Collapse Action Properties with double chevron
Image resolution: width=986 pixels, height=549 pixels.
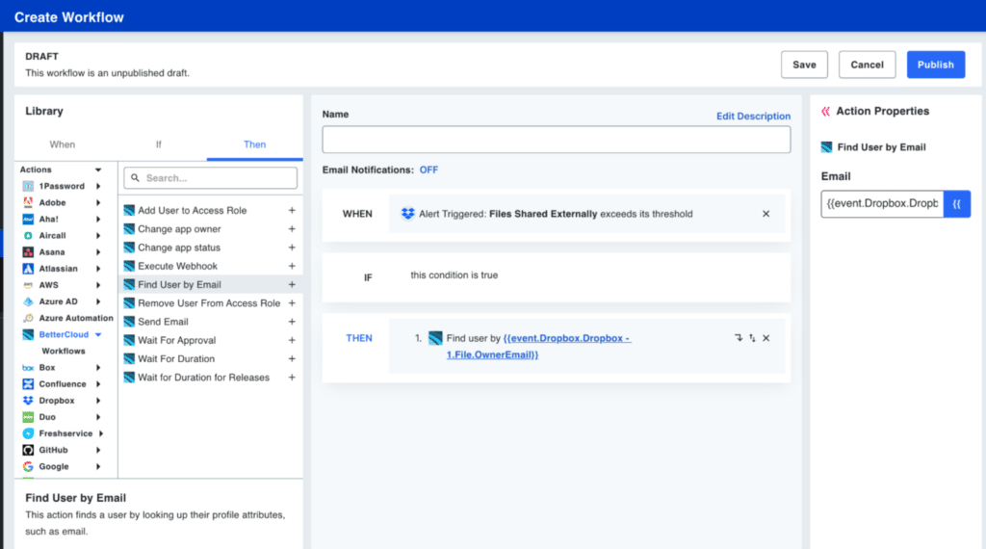pyautogui.click(x=825, y=112)
